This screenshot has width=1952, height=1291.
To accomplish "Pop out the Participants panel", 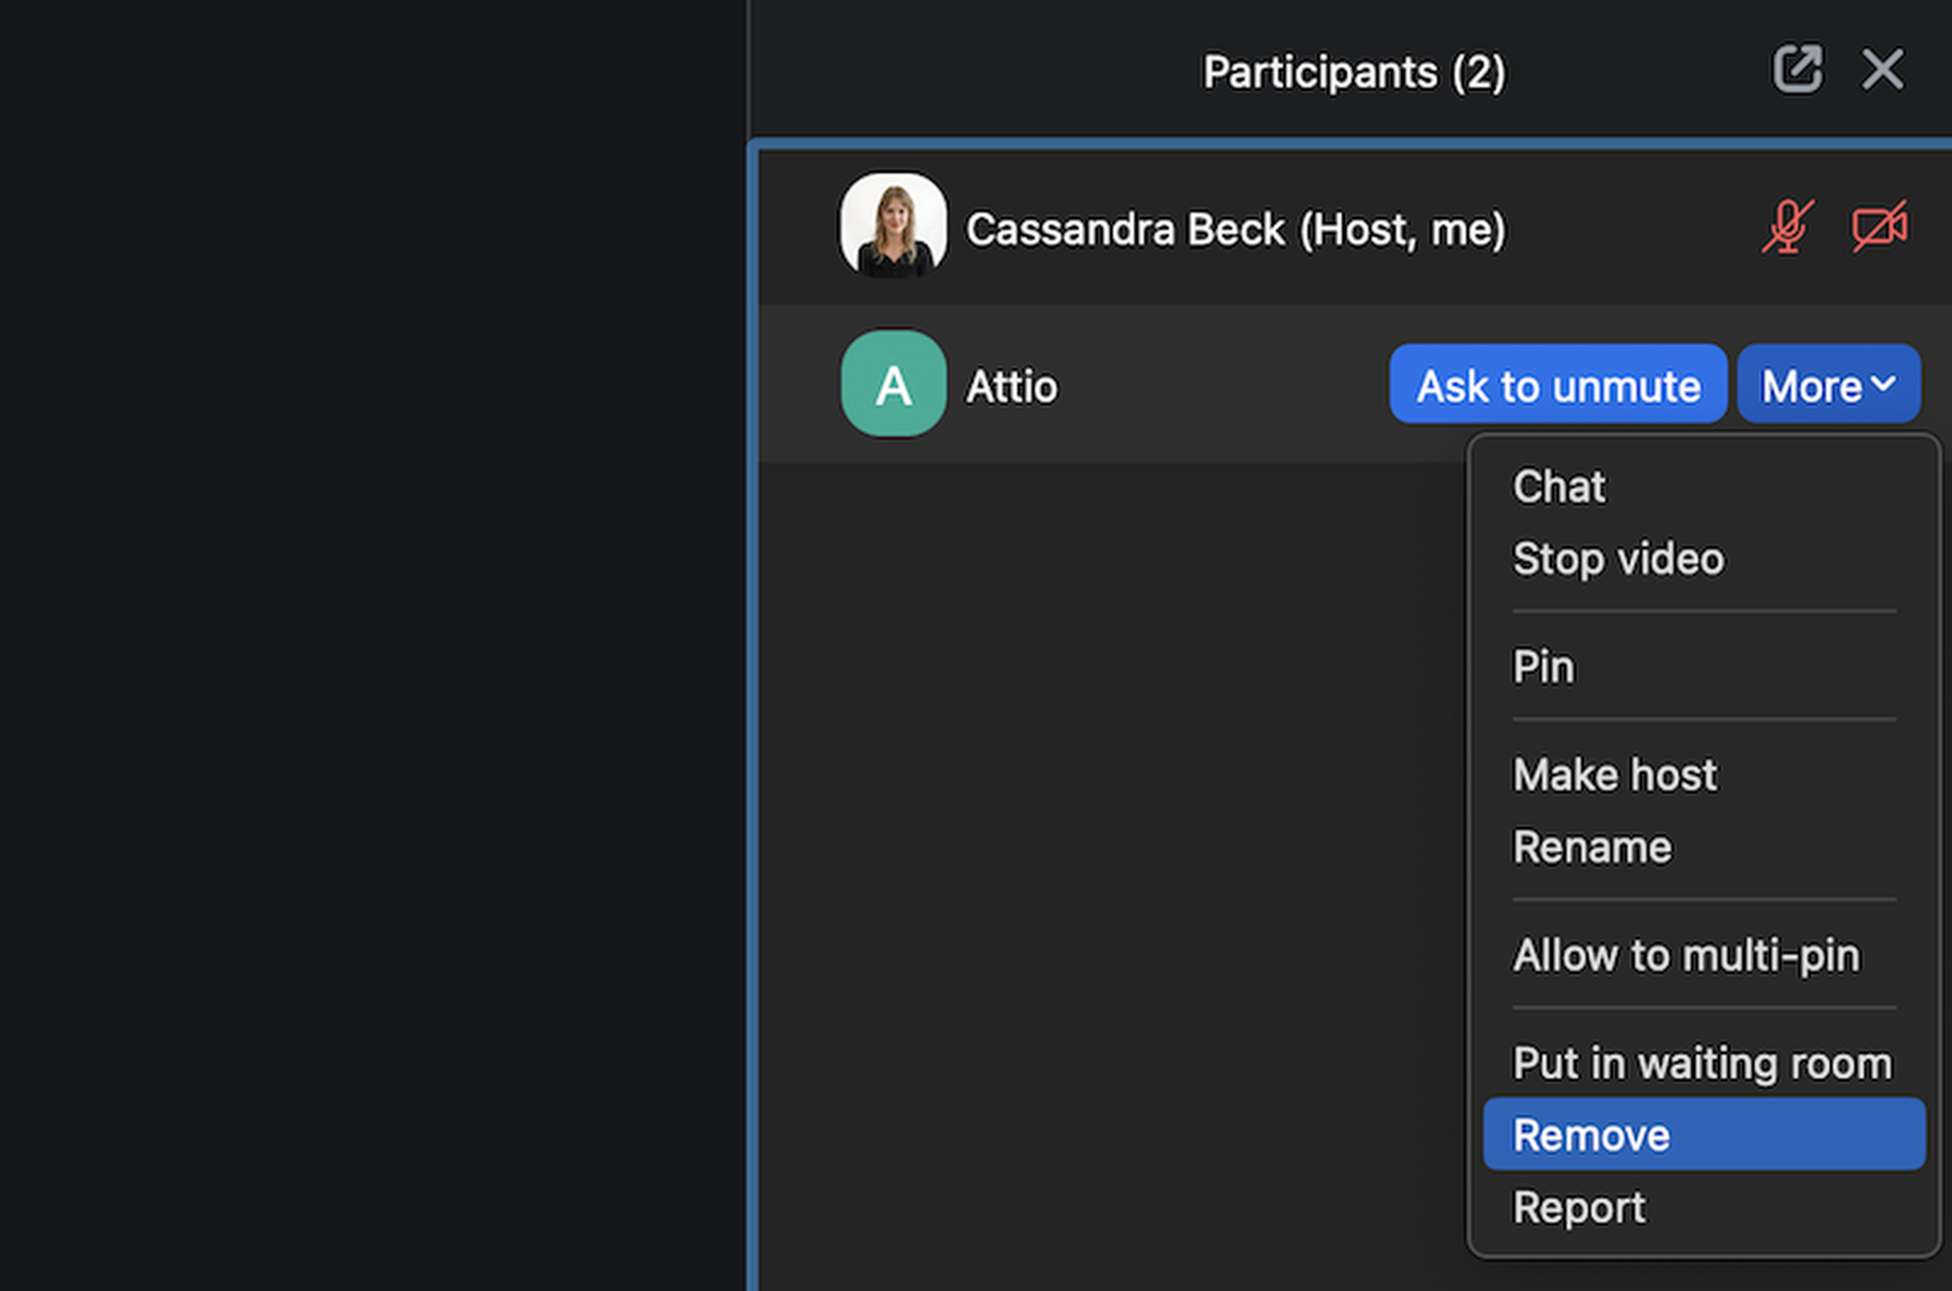I will [x=1797, y=69].
